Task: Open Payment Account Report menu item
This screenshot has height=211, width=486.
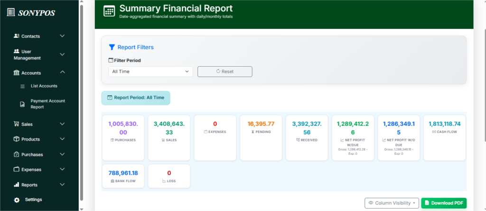Action: coord(47,104)
